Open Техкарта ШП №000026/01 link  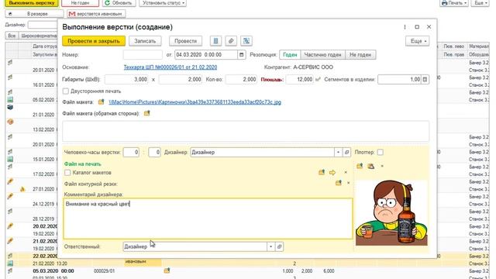[x=170, y=67]
